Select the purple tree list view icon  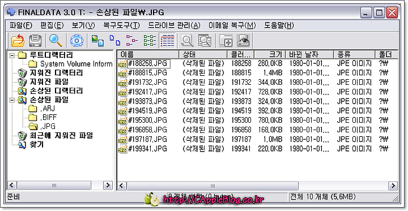point(132,41)
